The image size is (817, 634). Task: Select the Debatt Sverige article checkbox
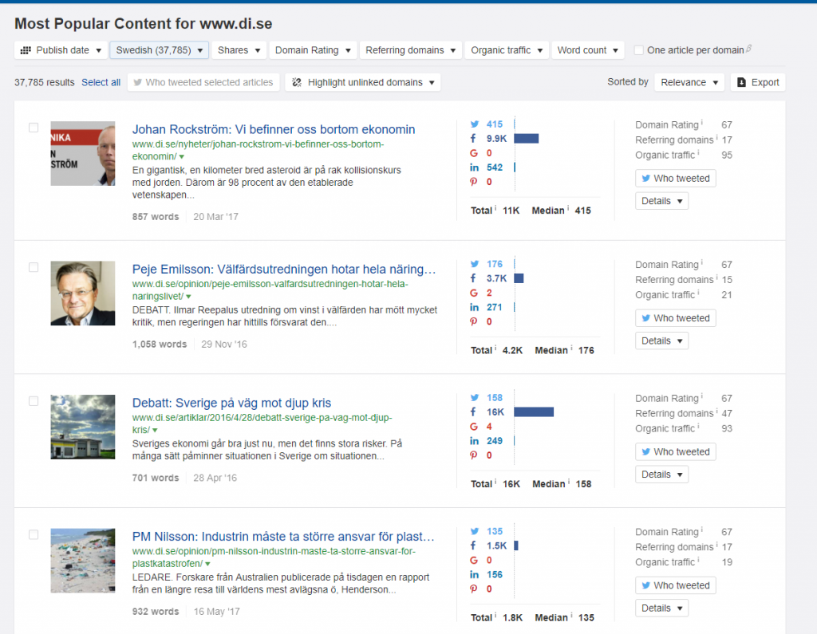pyautogui.click(x=34, y=401)
